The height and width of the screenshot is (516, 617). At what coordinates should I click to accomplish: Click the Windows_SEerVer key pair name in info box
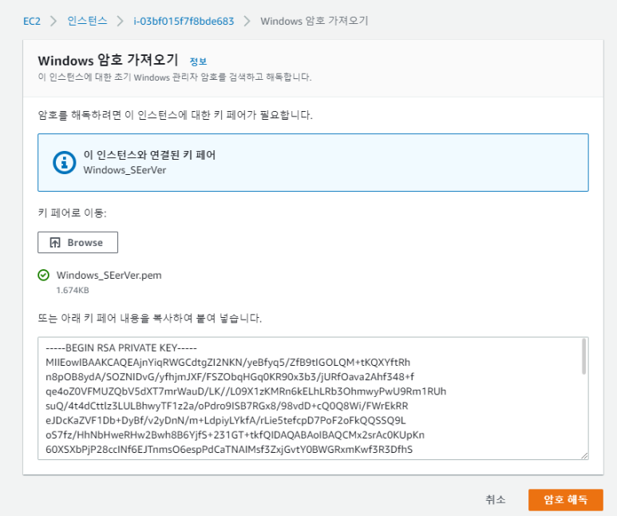[125, 170]
